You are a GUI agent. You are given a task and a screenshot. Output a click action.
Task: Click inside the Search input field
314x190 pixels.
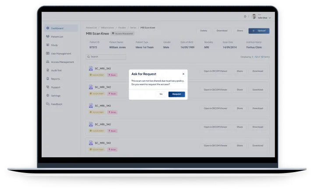pyautogui.click(x=106, y=57)
